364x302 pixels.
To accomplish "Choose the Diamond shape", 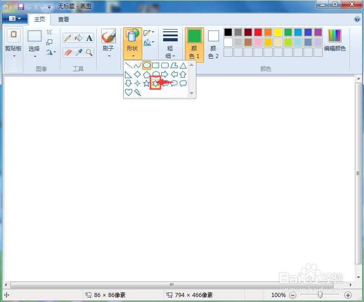I will tap(137, 74).
